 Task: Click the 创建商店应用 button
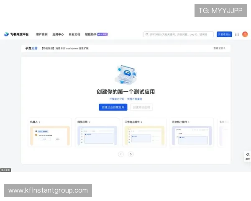pyautogui.click(x=141, y=107)
